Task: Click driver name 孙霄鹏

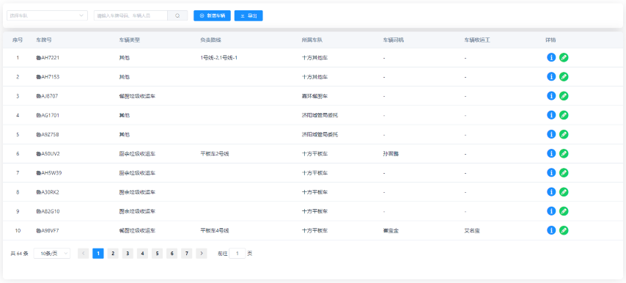Action: 391,154
